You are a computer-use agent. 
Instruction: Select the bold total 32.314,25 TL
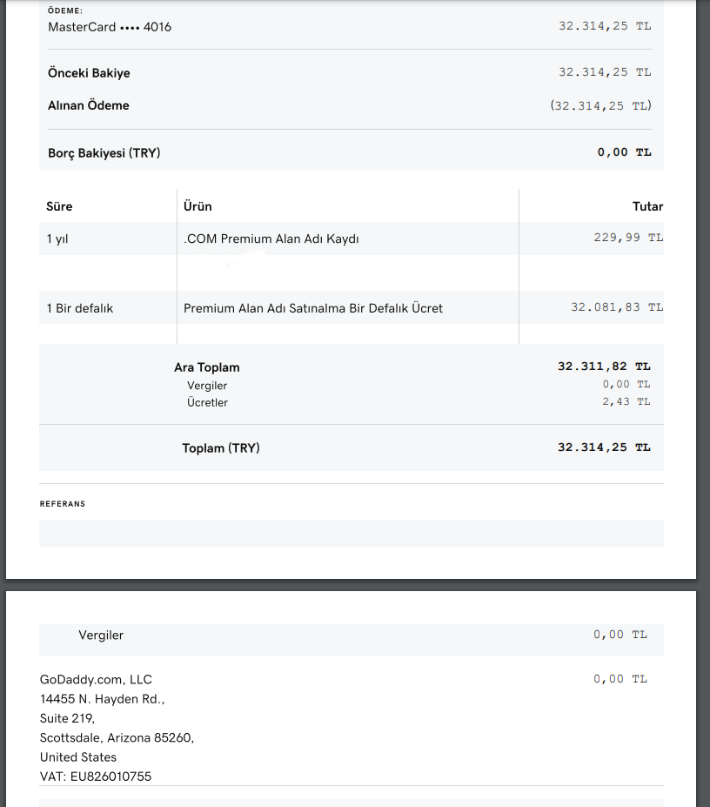[604, 447]
